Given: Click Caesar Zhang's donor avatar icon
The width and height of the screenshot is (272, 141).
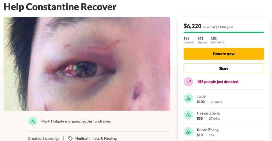Looking at the screenshot, I should click(x=188, y=115).
